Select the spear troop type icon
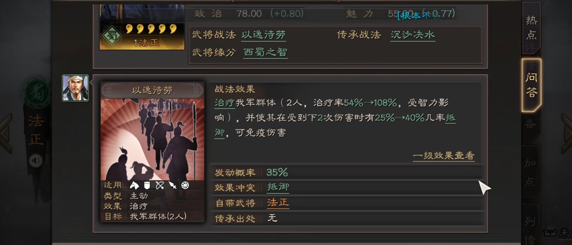 point(173,185)
